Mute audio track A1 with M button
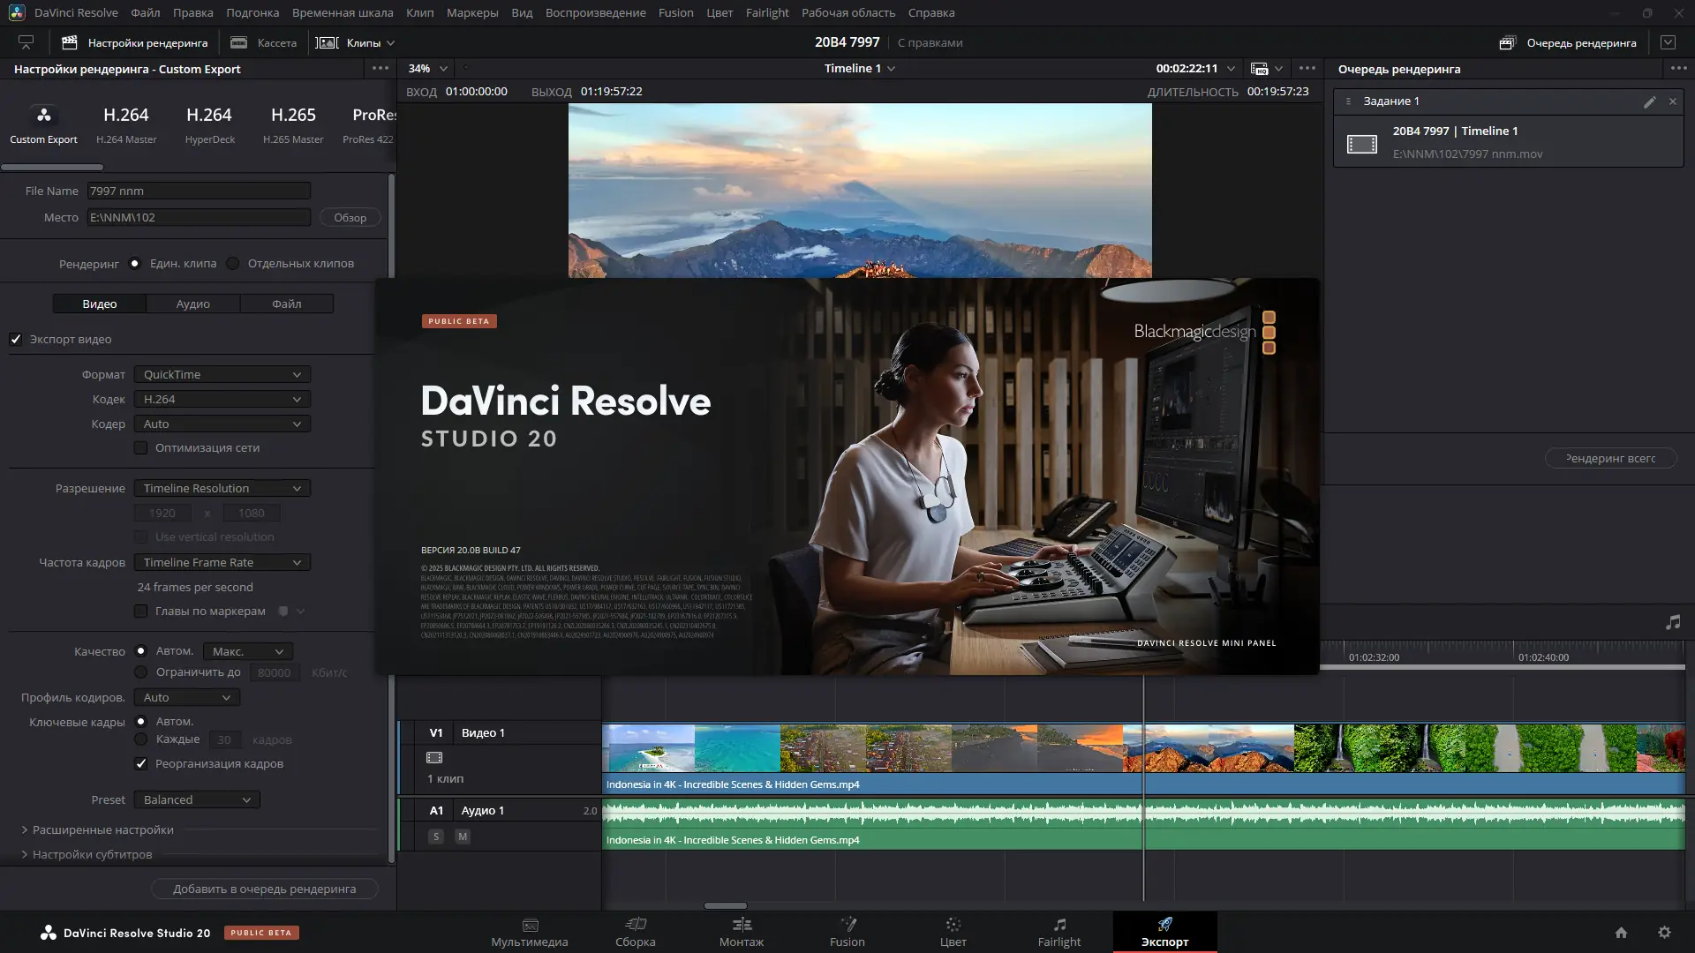Viewport: 1695px width, 953px height. click(463, 837)
